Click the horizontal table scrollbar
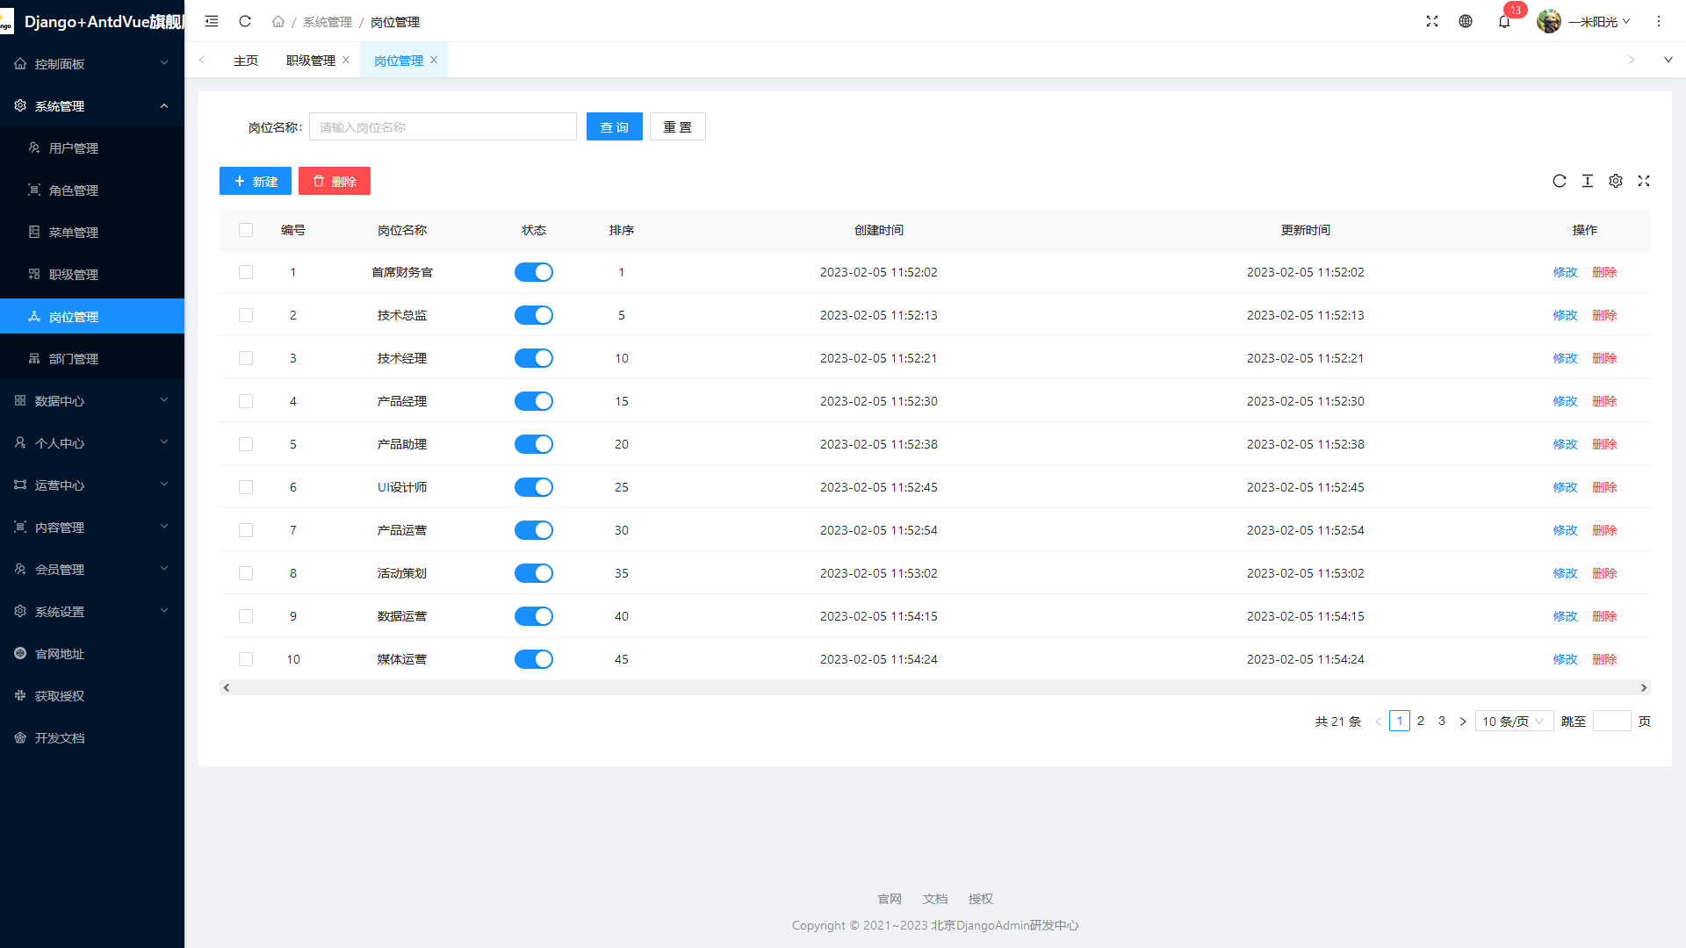Screen dimensions: 1686x948 pyautogui.click(x=934, y=688)
